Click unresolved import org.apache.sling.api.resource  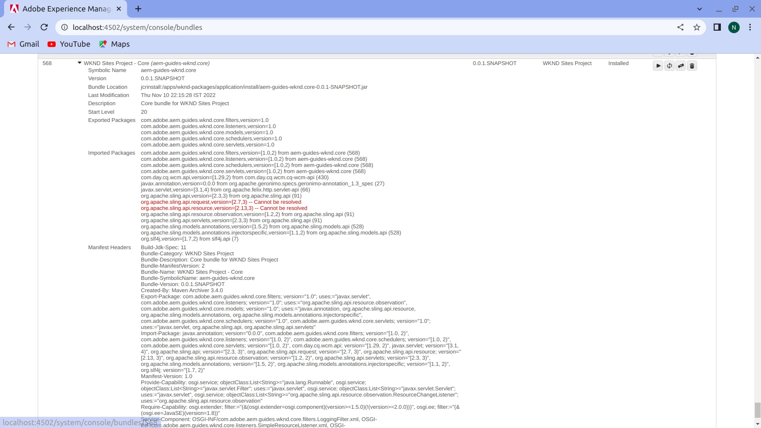click(224, 208)
